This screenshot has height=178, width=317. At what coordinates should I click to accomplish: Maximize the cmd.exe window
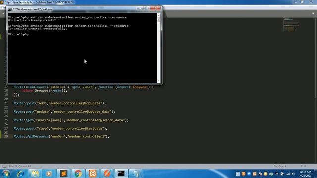pos(147,8)
